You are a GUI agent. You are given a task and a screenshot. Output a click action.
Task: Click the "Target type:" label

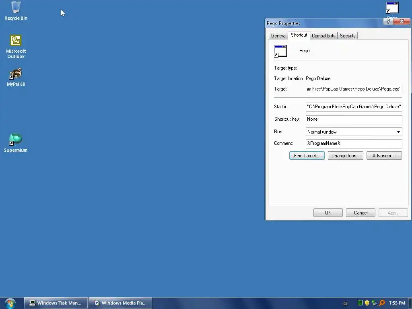point(285,68)
